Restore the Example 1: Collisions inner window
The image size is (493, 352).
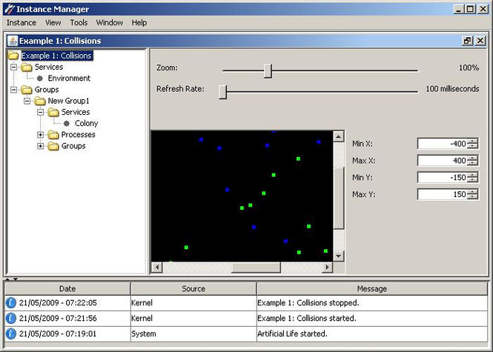(467, 41)
